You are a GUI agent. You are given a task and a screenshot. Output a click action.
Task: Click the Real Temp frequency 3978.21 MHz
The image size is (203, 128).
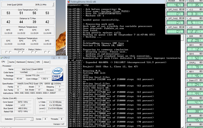[41, 5]
